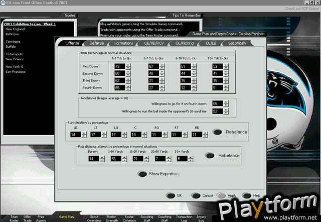Screen dimensions: 321x222
Task: Click the Tips To Remember panel tab
Action: (186, 16)
